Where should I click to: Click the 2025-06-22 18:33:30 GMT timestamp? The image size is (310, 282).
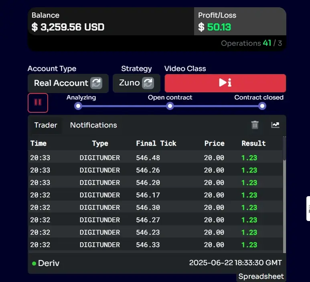point(235,263)
